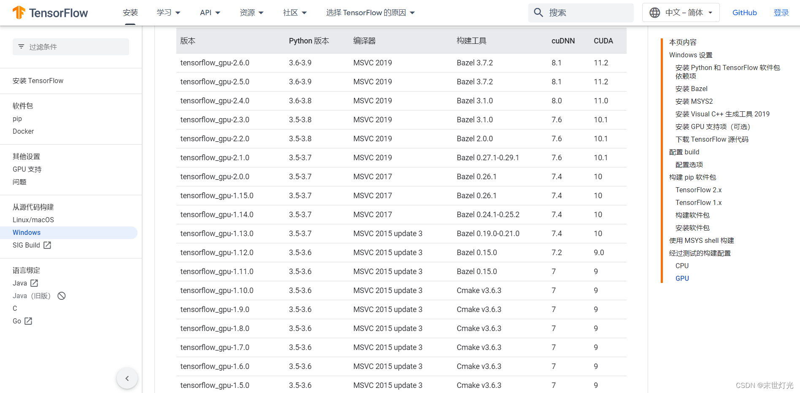Jump to 安装 Visual C++ 生成工具 2019
Screen dimensions: 800x393
pyautogui.click(x=722, y=114)
